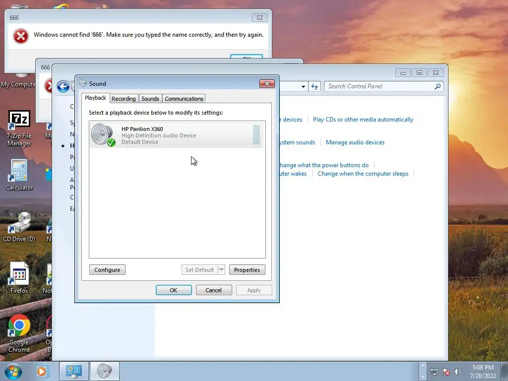Click the Control Panel refresh icon

tap(314, 86)
